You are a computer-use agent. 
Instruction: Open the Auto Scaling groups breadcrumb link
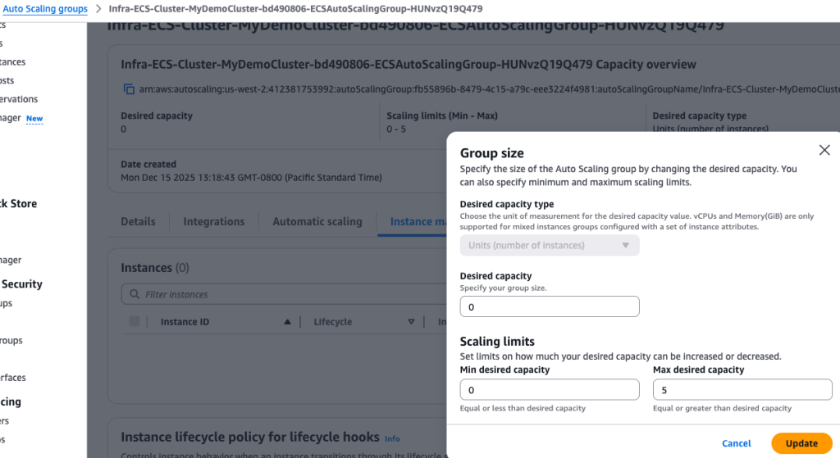46,8
